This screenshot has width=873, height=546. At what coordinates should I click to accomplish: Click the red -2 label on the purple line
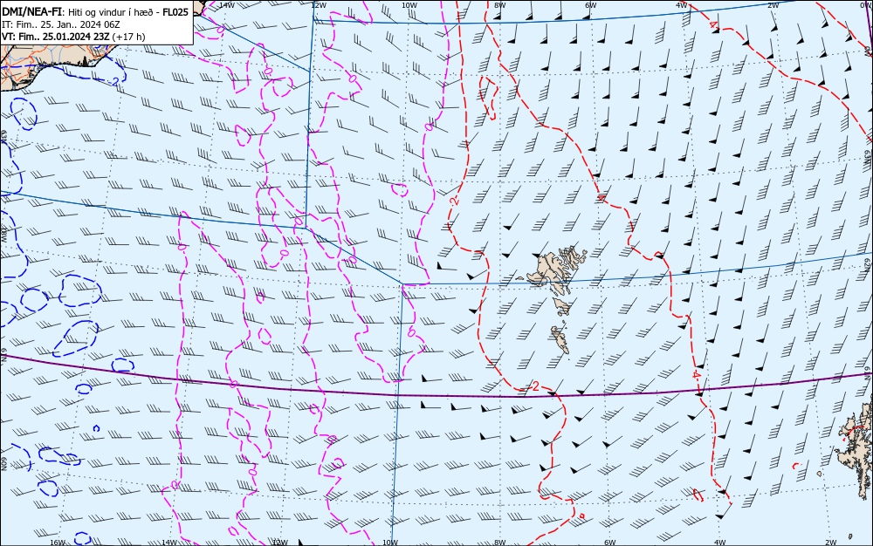tap(534, 386)
